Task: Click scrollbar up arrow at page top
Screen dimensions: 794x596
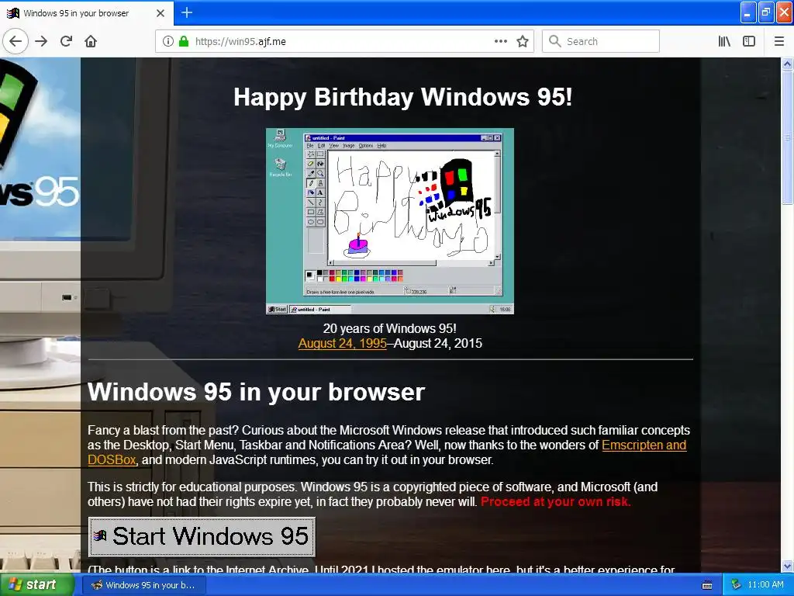Action: point(787,64)
